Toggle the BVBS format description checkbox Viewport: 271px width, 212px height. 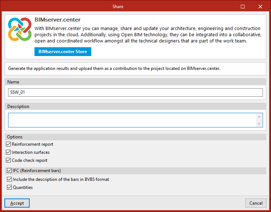[x=9, y=179]
